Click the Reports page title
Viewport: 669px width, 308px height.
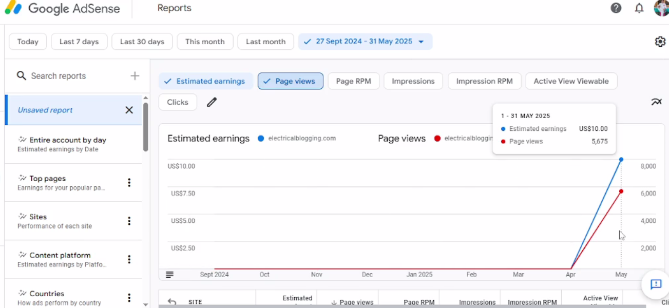click(175, 8)
